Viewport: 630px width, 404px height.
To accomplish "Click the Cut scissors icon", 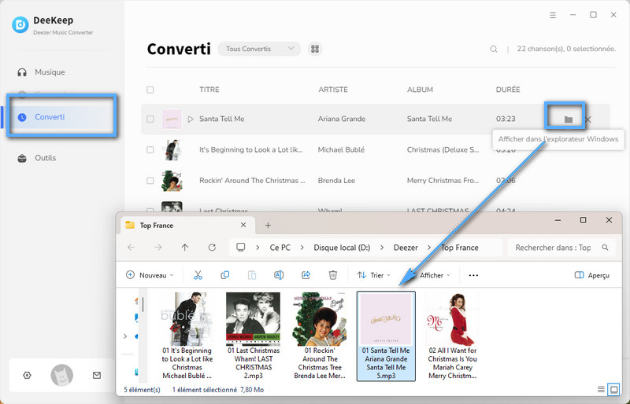I will tap(198, 275).
